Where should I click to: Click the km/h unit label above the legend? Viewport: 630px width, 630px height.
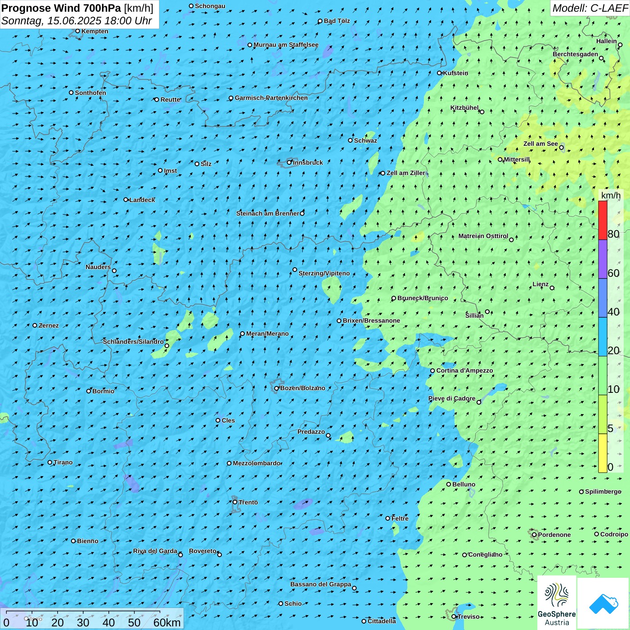(611, 195)
